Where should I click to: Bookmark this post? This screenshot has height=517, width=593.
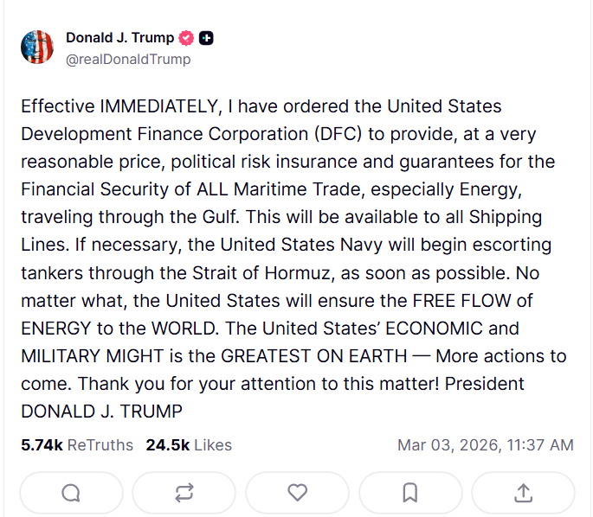(410, 493)
